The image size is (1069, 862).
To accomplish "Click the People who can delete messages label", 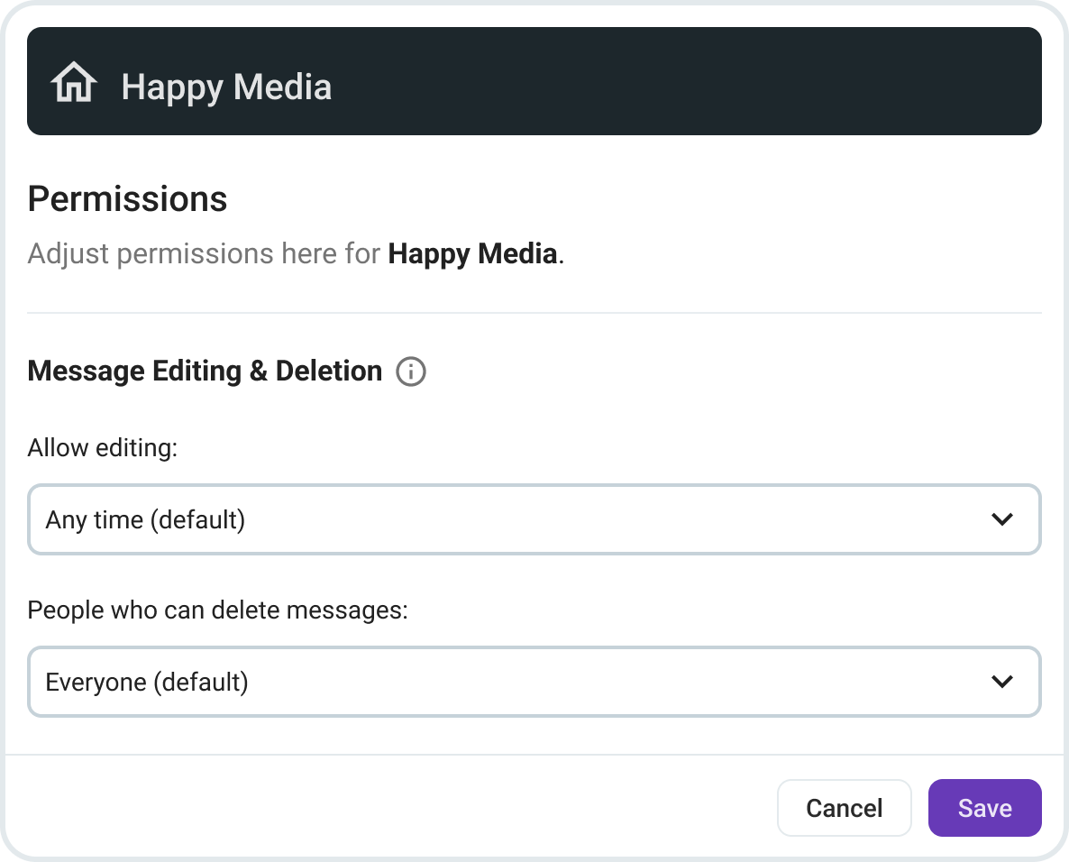I will coord(217,610).
